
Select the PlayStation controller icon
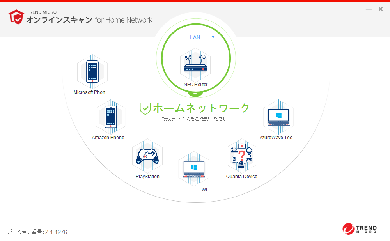147,156
